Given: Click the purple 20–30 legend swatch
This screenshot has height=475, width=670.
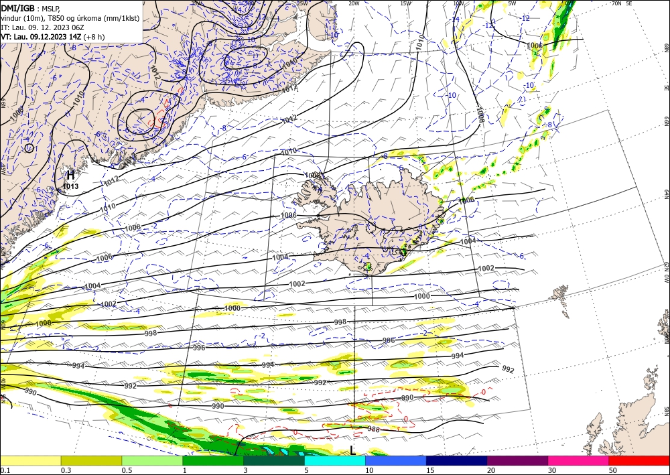Looking at the screenshot, I should point(517,460).
